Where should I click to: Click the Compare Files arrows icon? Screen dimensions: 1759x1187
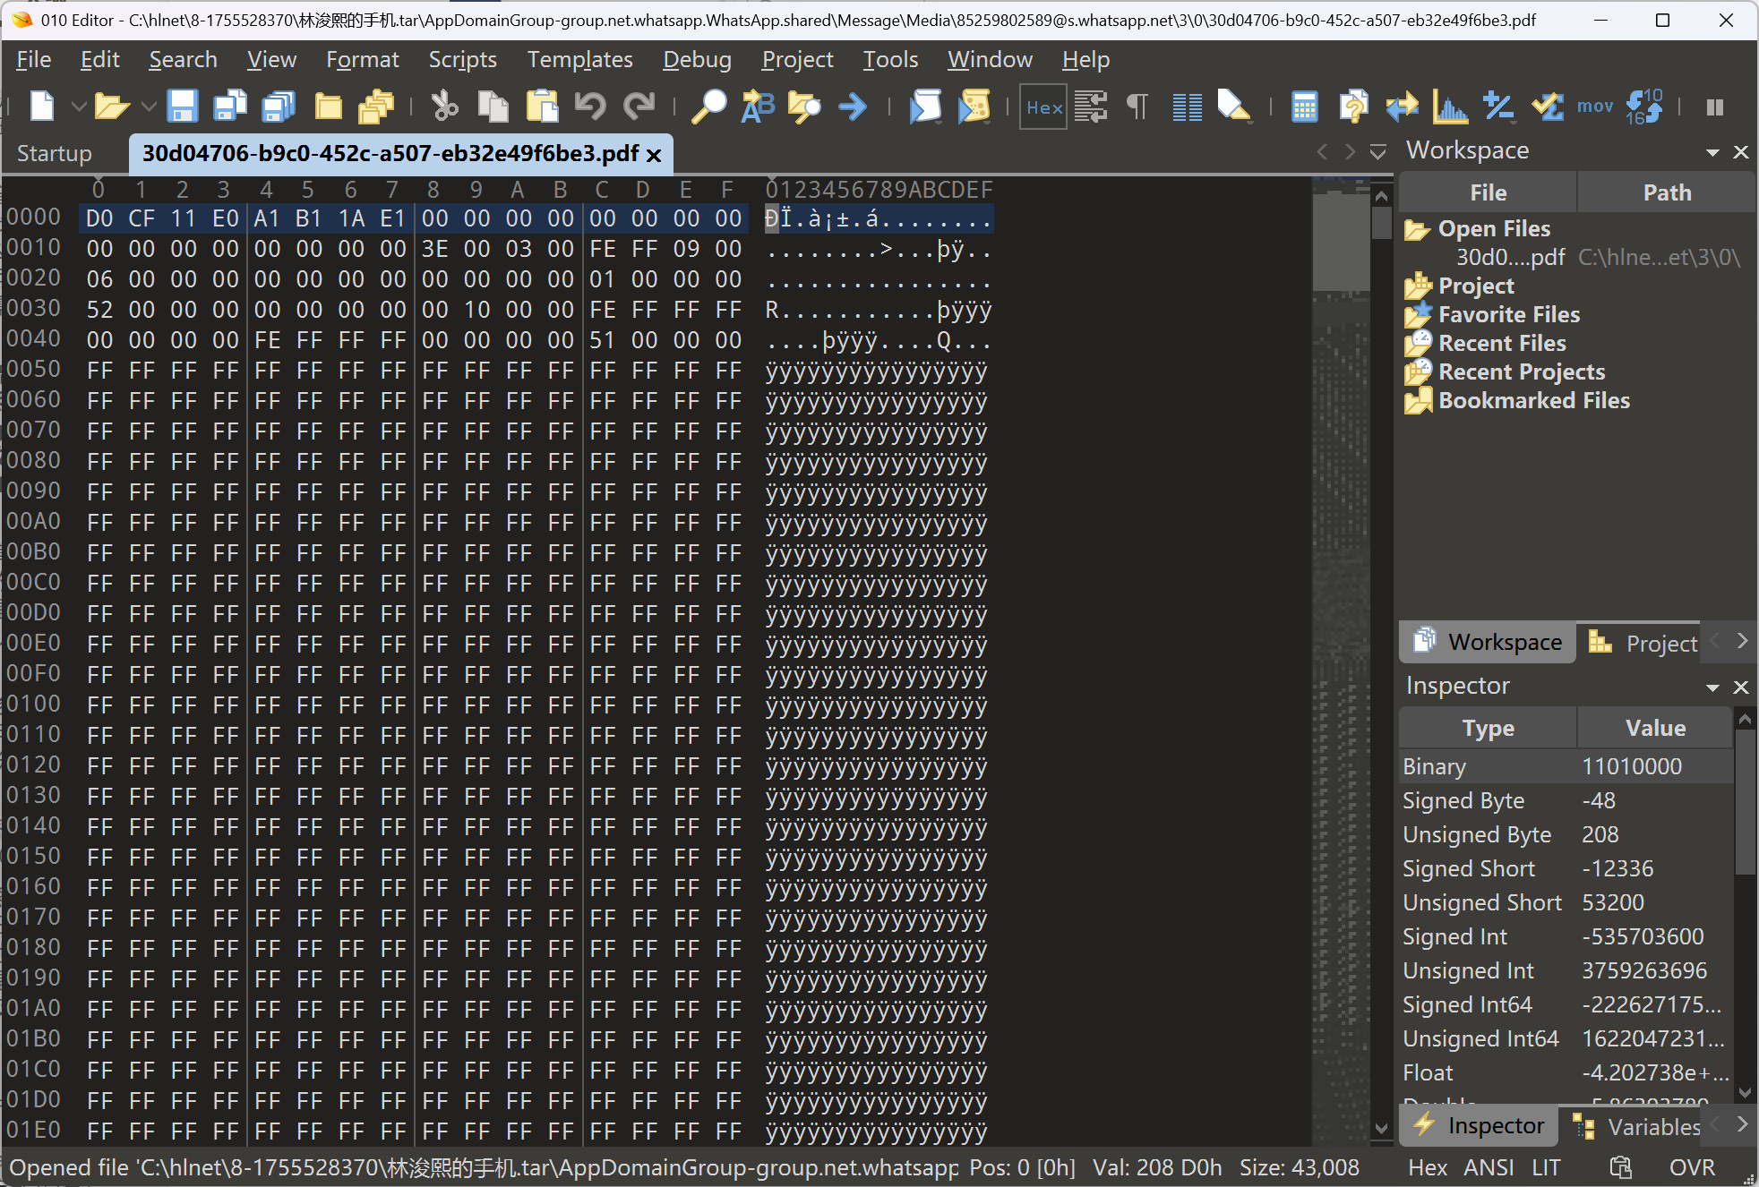[1402, 107]
